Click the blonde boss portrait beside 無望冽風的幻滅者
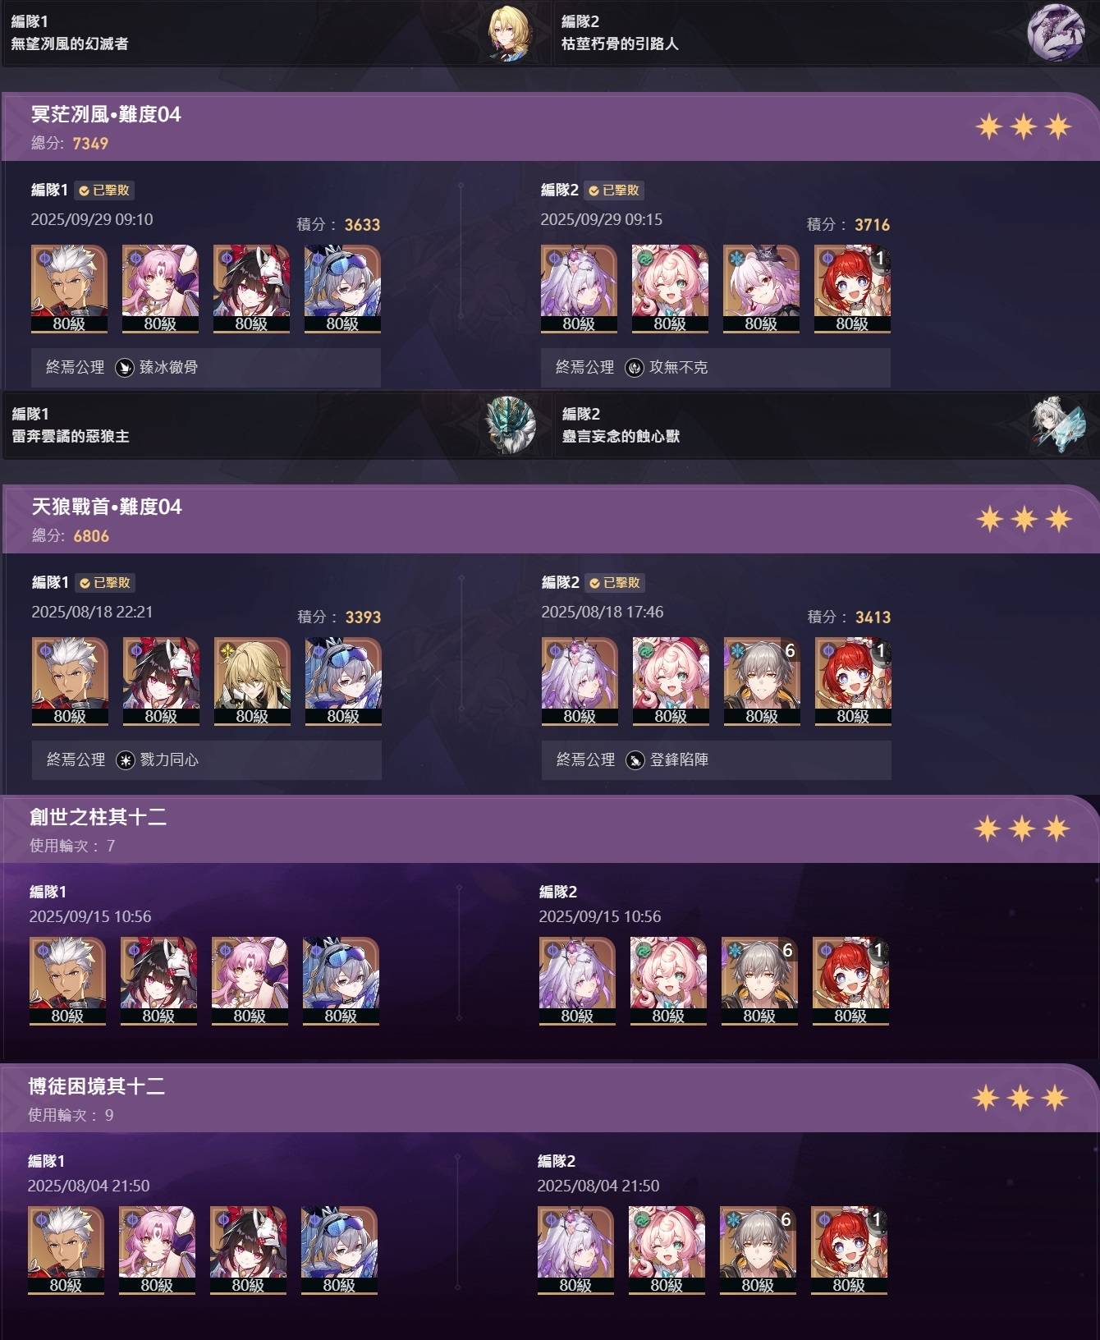This screenshot has width=1100, height=1340. tap(511, 33)
